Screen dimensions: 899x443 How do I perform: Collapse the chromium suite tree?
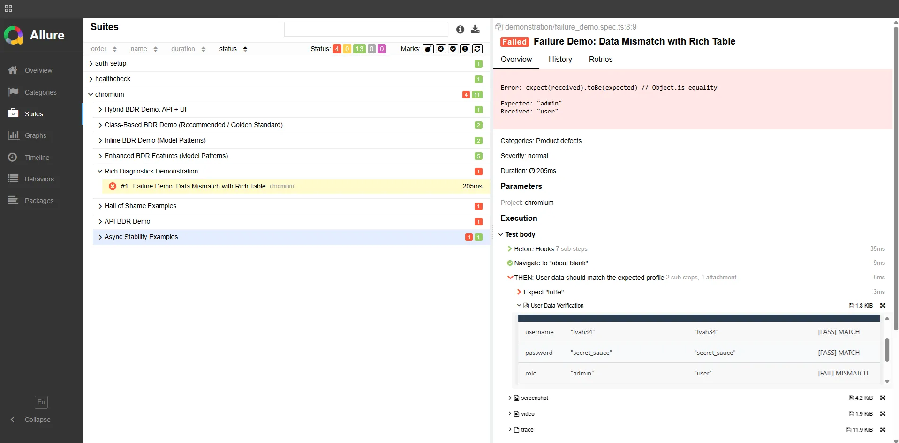(91, 94)
